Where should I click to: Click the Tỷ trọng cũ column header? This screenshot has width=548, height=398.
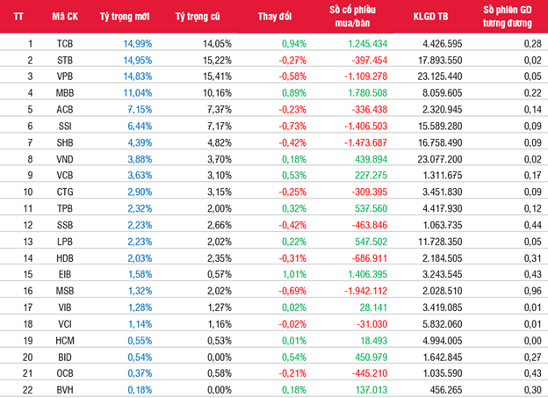click(x=198, y=17)
